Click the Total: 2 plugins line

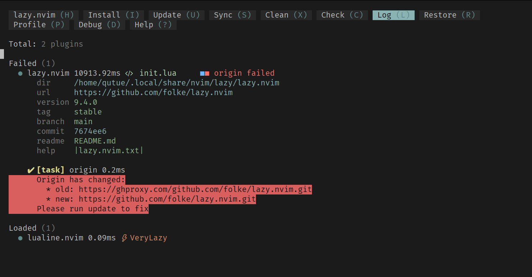(46, 44)
